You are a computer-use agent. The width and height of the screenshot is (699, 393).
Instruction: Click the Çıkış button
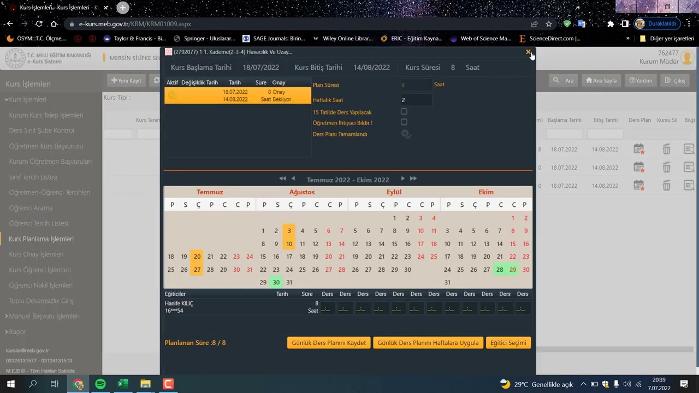[675, 80]
